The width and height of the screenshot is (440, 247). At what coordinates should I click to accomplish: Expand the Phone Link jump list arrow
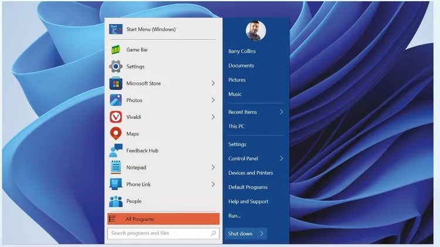(213, 184)
